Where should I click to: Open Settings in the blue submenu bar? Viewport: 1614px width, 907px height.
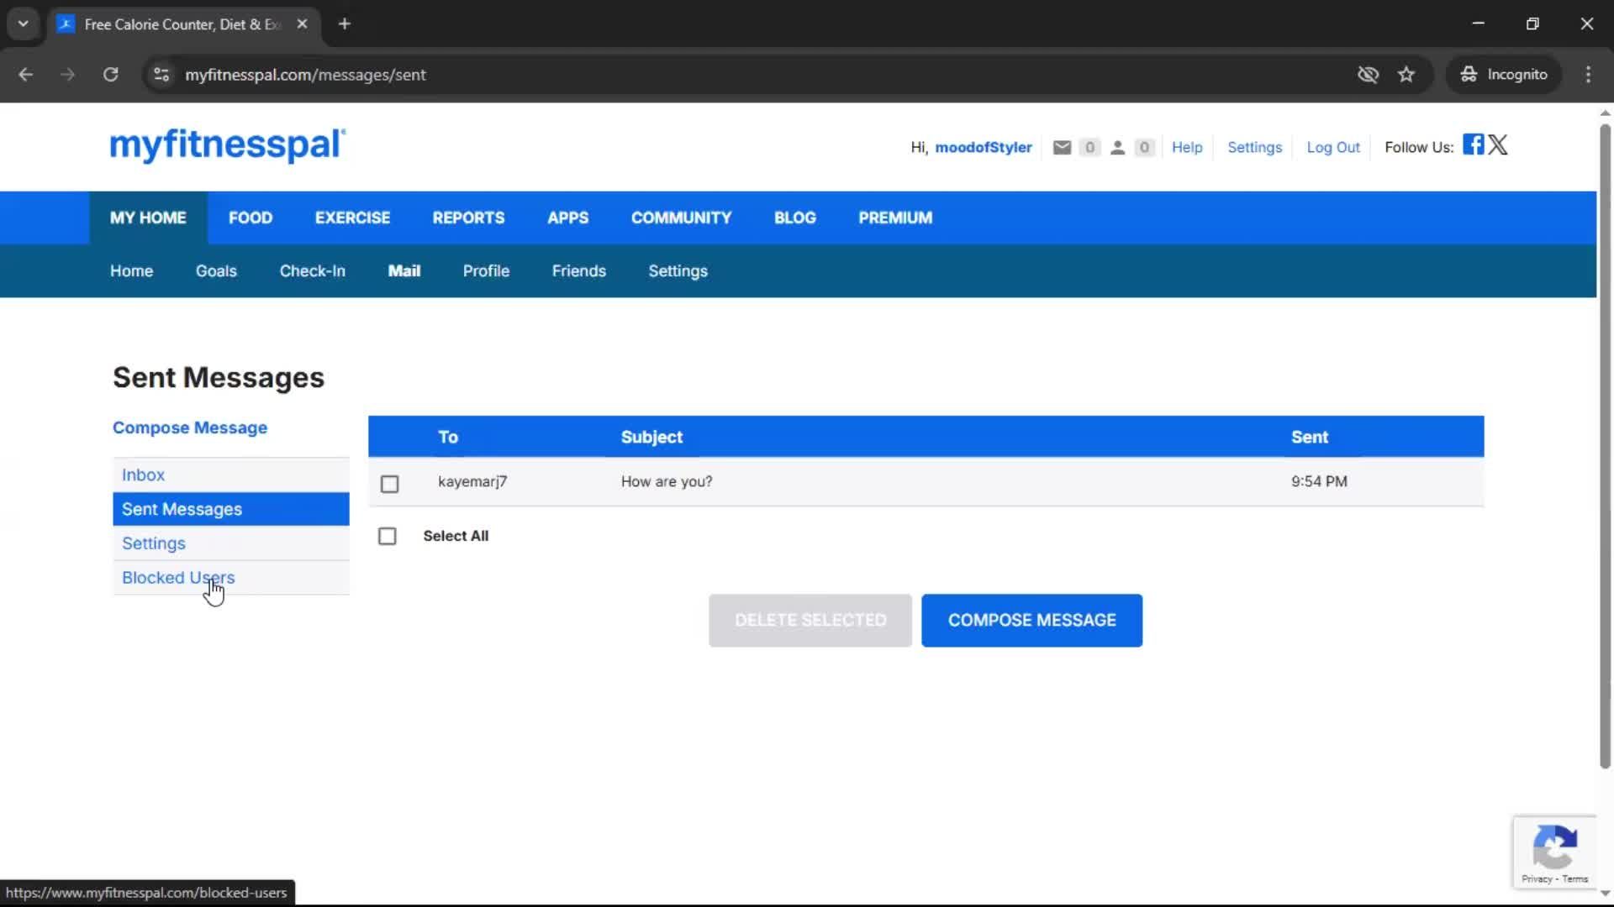[678, 271]
